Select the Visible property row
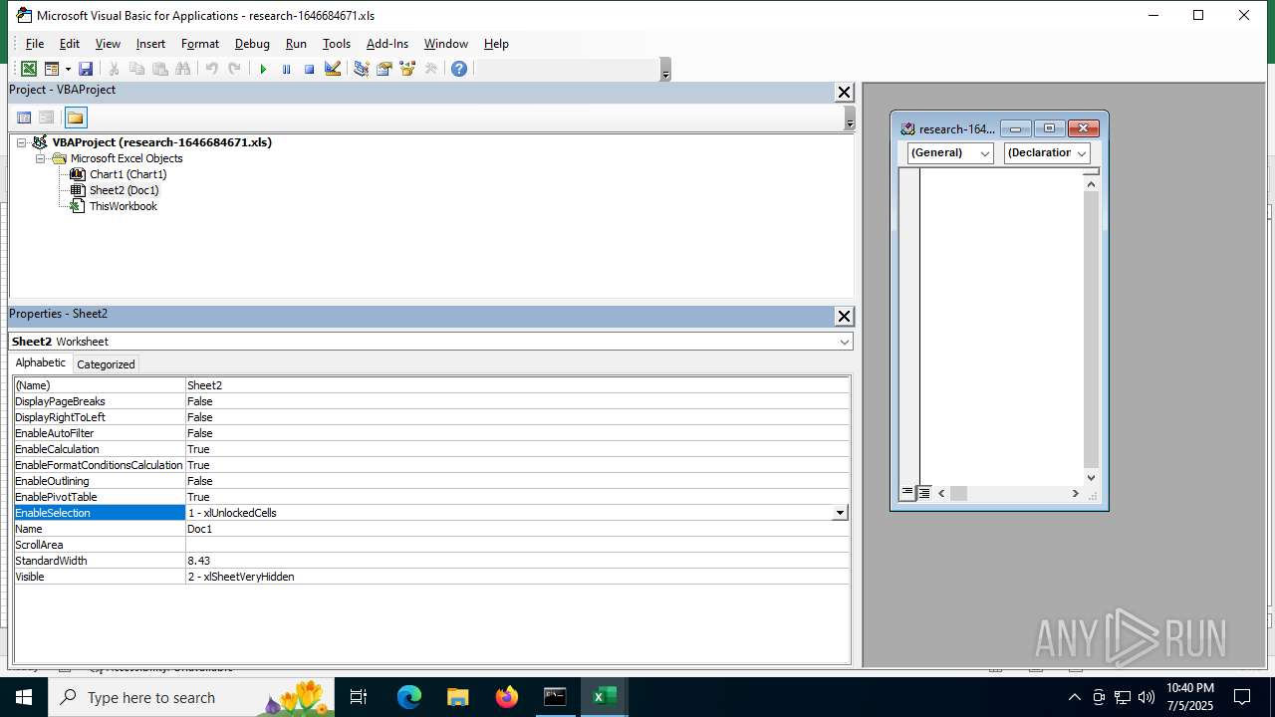This screenshot has height=717, width=1275. click(431, 577)
